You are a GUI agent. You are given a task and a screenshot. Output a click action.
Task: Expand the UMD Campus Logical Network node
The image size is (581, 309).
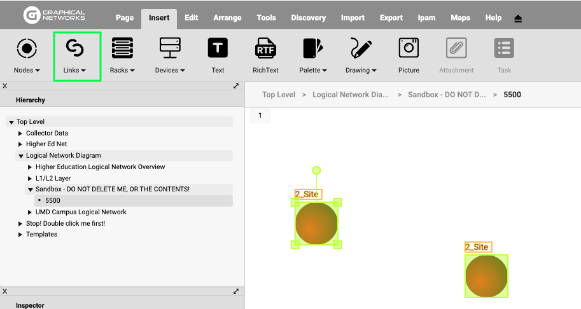(30, 212)
